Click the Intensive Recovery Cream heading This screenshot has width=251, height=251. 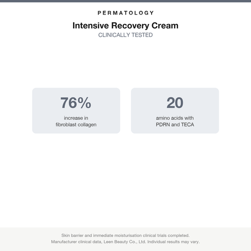point(125,25)
